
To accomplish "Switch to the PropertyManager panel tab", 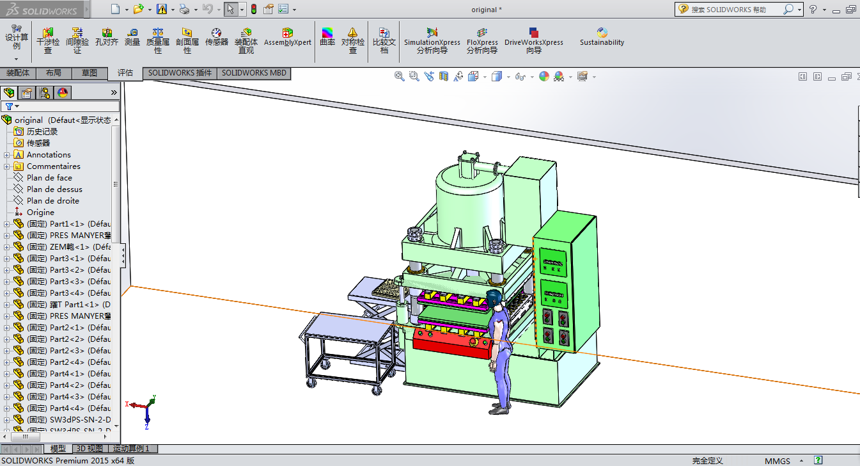I will point(27,93).
